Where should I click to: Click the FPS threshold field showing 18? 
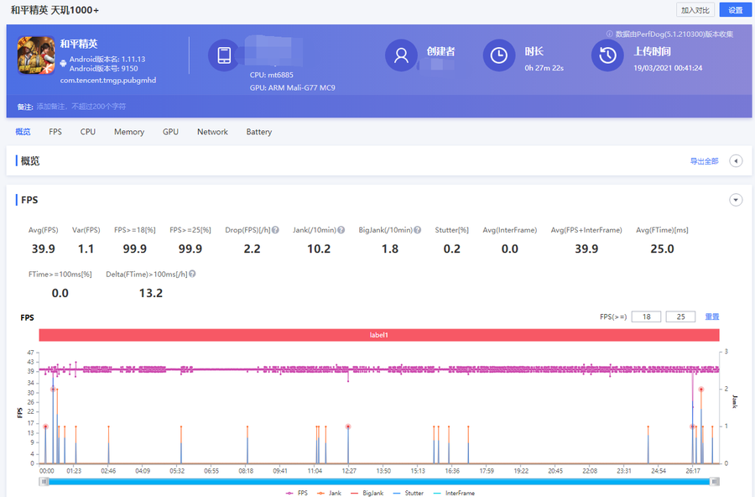pos(646,317)
